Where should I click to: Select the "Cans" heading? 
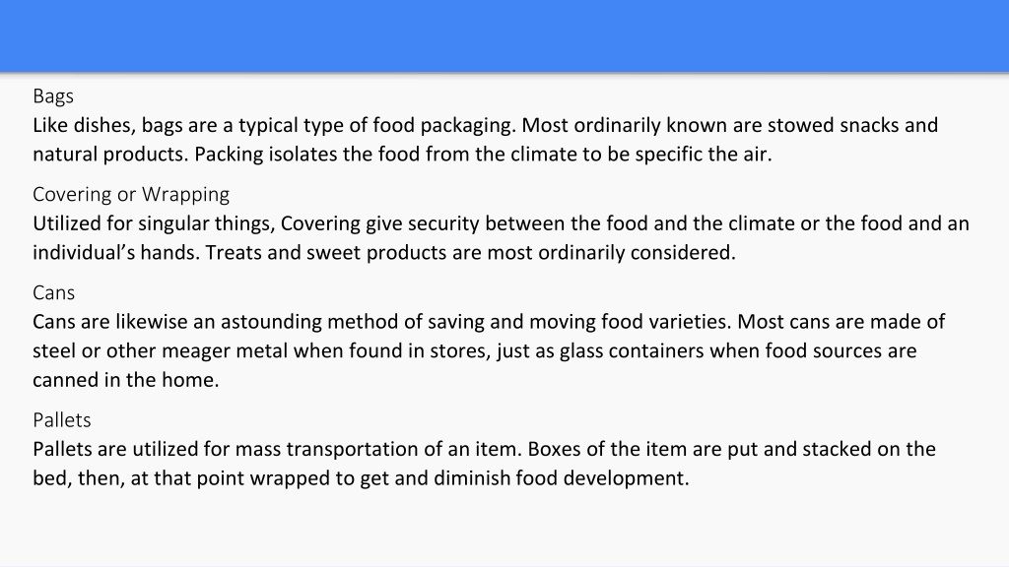click(x=54, y=293)
